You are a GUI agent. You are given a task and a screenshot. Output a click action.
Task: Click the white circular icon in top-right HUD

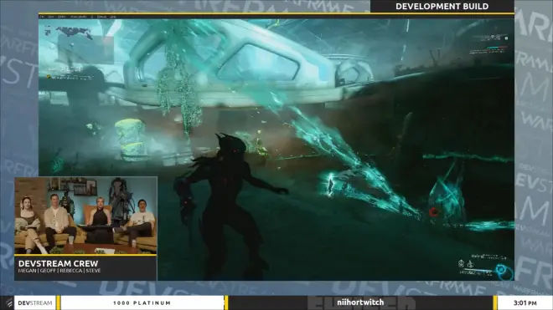point(506,38)
